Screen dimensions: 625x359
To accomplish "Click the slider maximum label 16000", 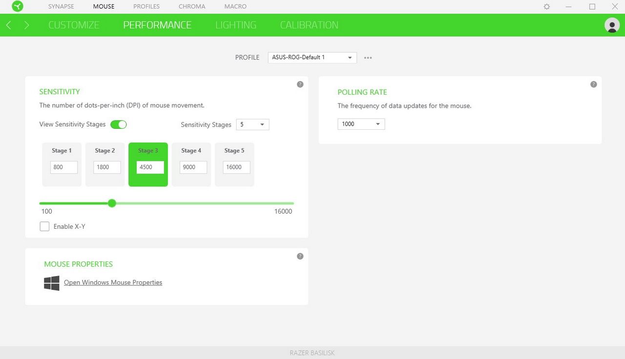I will click(283, 211).
